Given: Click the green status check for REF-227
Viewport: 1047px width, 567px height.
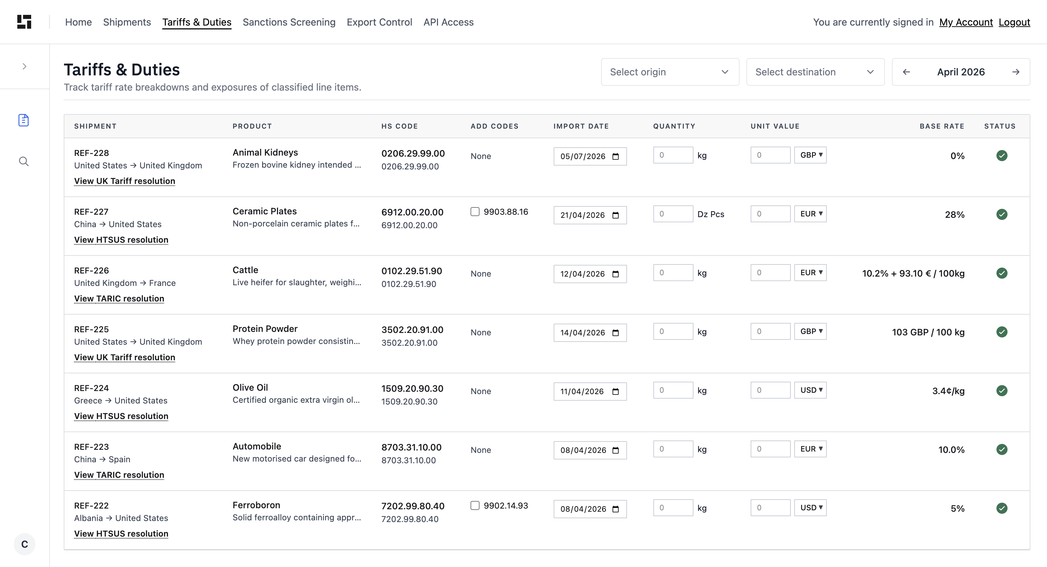Looking at the screenshot, I should coord(1002,214).
